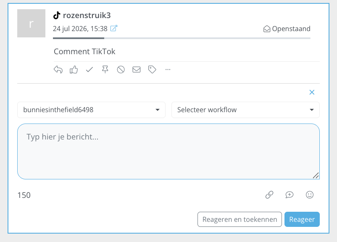Add a tag with the label icon
This screenshot has height=242, width=337.
[152, 70]
